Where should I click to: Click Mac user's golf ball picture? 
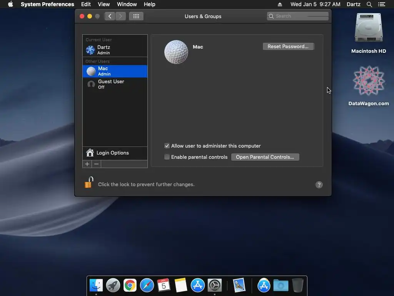click(x=176, y=52)
